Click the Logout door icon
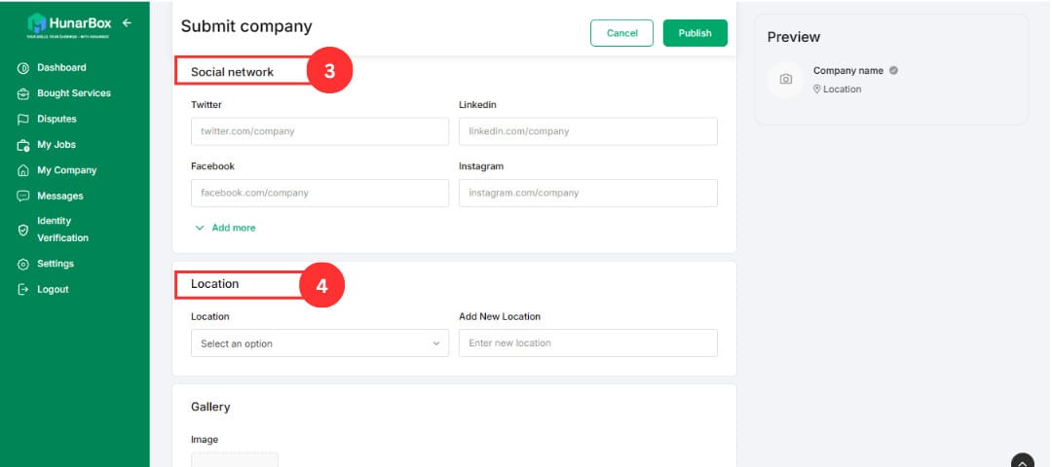This screenshot has height=467, width=1052. 22,290
